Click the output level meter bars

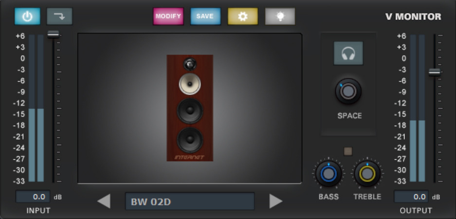[418, 108]
